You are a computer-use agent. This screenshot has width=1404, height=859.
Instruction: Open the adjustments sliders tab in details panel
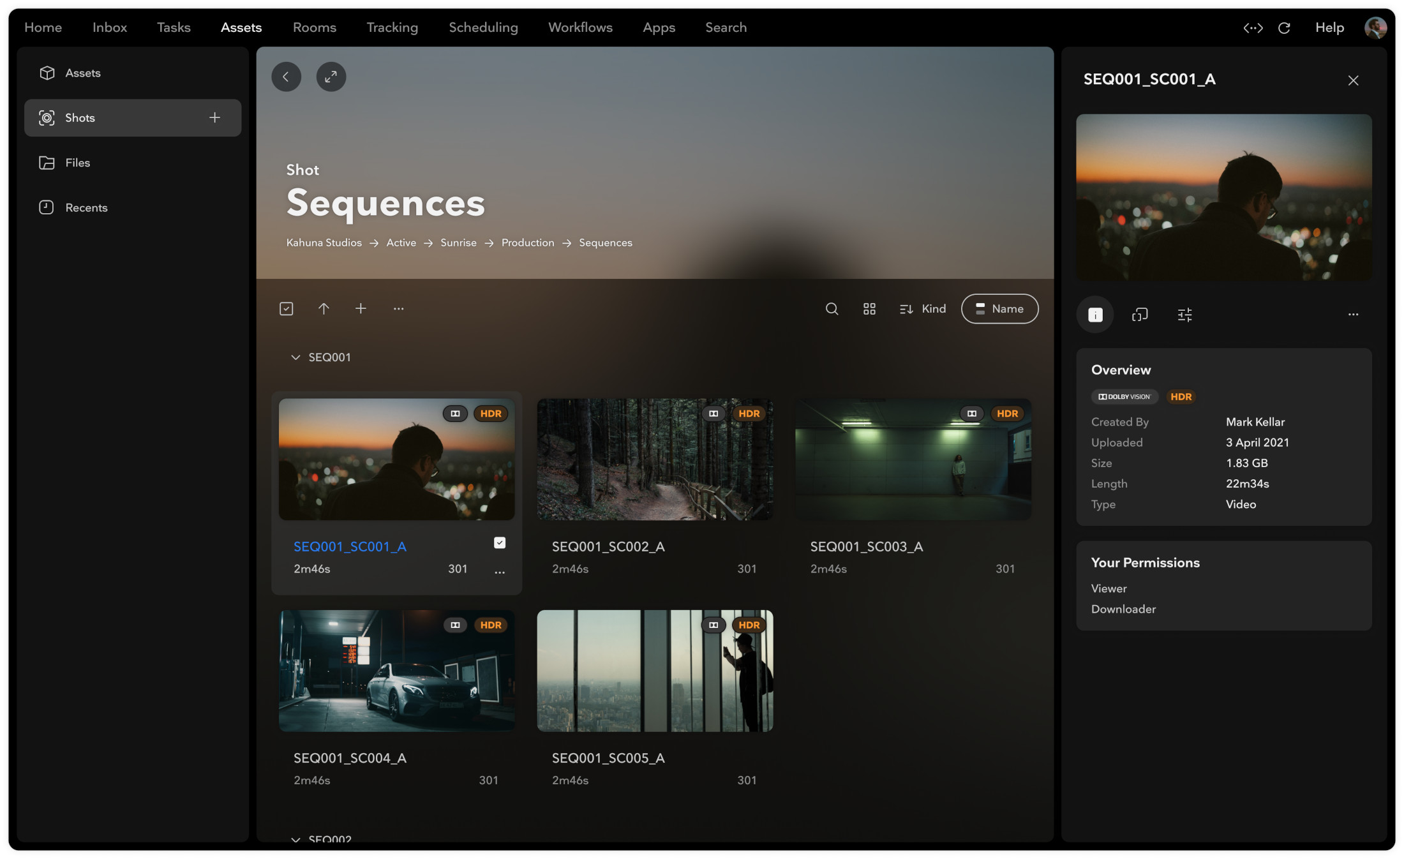coord(1184,315)
